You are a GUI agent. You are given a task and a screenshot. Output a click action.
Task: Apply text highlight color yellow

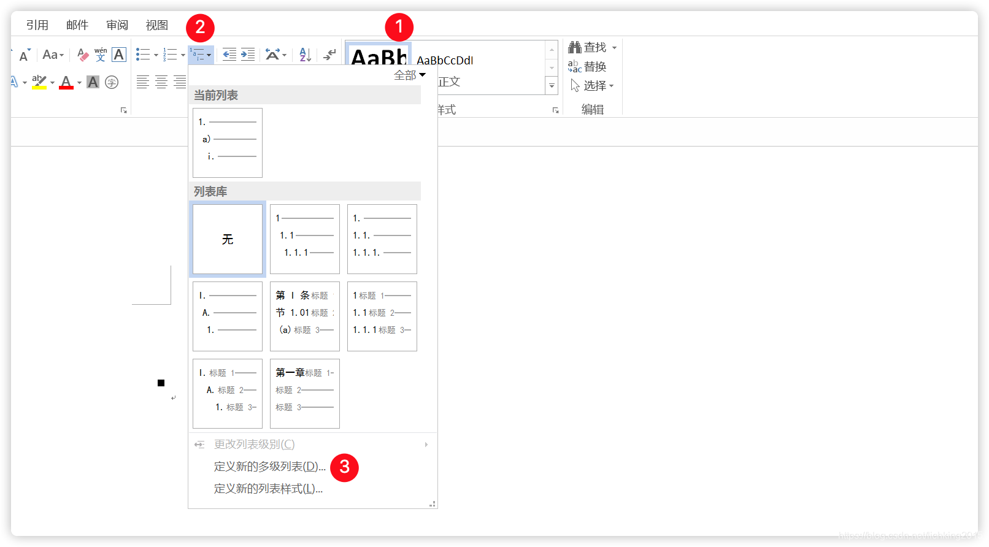click(39, 82)
